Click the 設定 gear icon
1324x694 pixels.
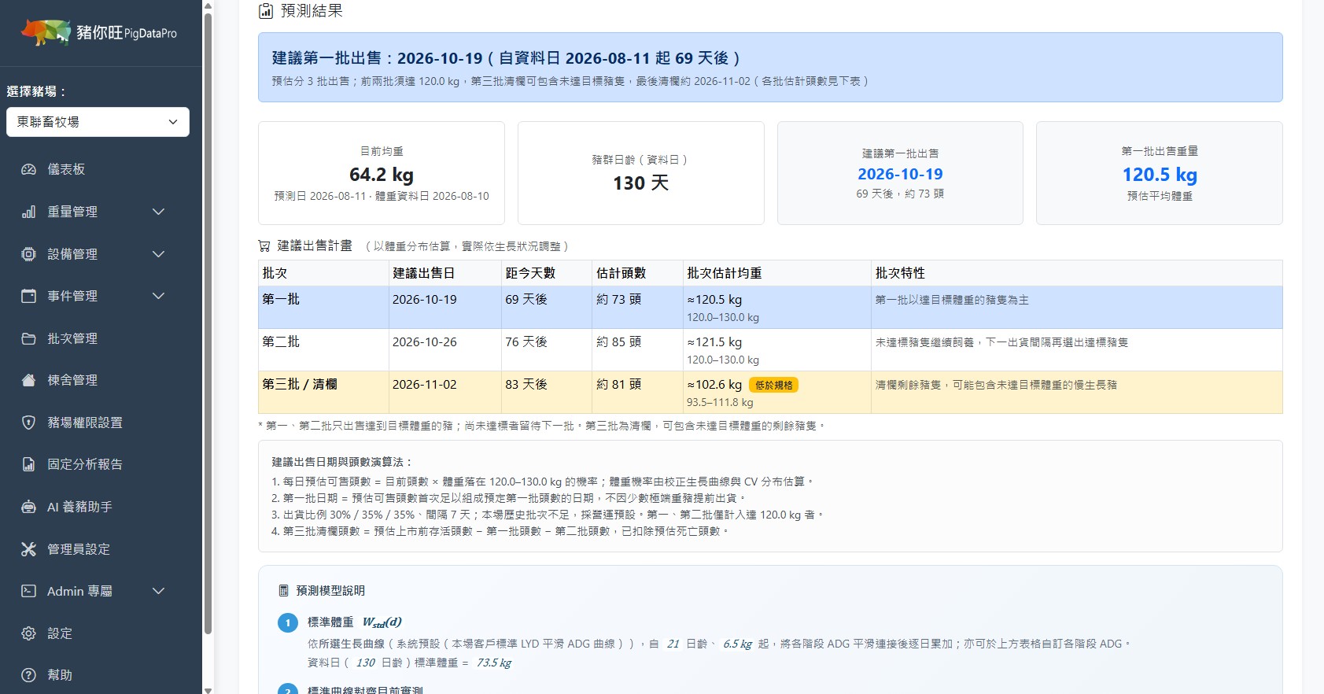pyautogui.click(x=28, y=633)
